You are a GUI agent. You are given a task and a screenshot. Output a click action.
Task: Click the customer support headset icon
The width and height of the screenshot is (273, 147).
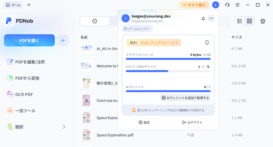point(227,5)
